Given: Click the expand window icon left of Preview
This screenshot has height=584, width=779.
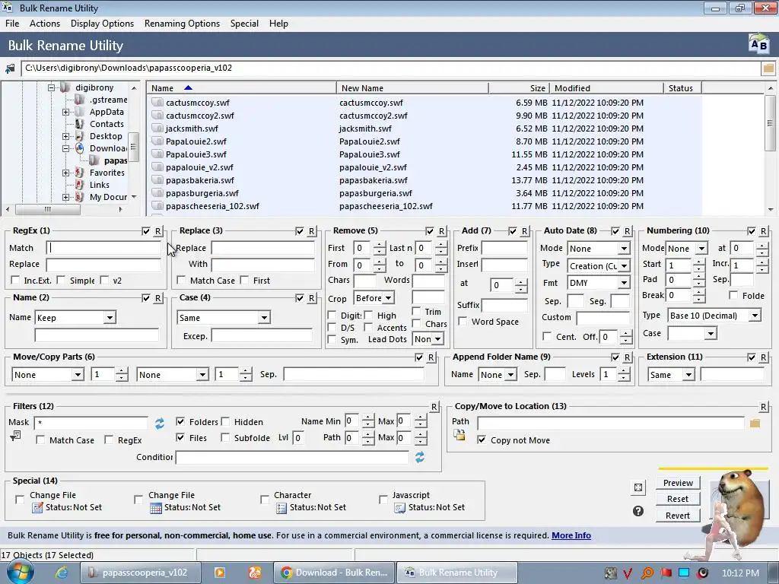Looking at the screenshot, I should pos(638,487).
